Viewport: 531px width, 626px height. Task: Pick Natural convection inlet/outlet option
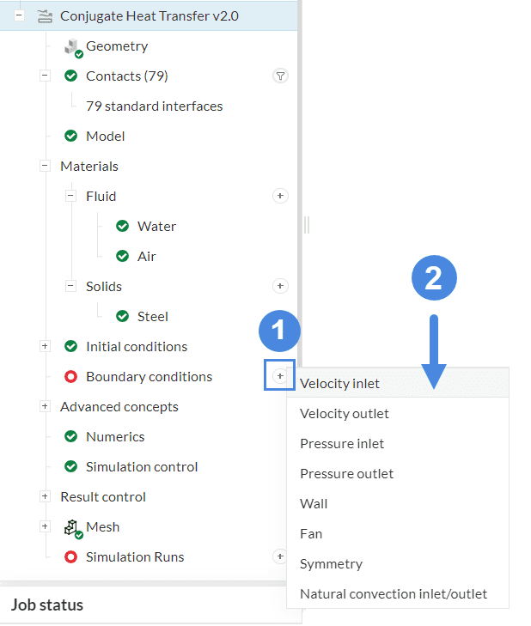coord(393,593)
